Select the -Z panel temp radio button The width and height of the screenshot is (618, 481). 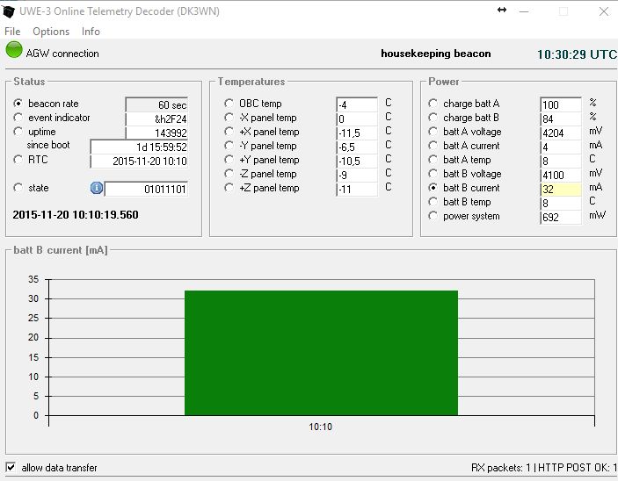[229, 174]
